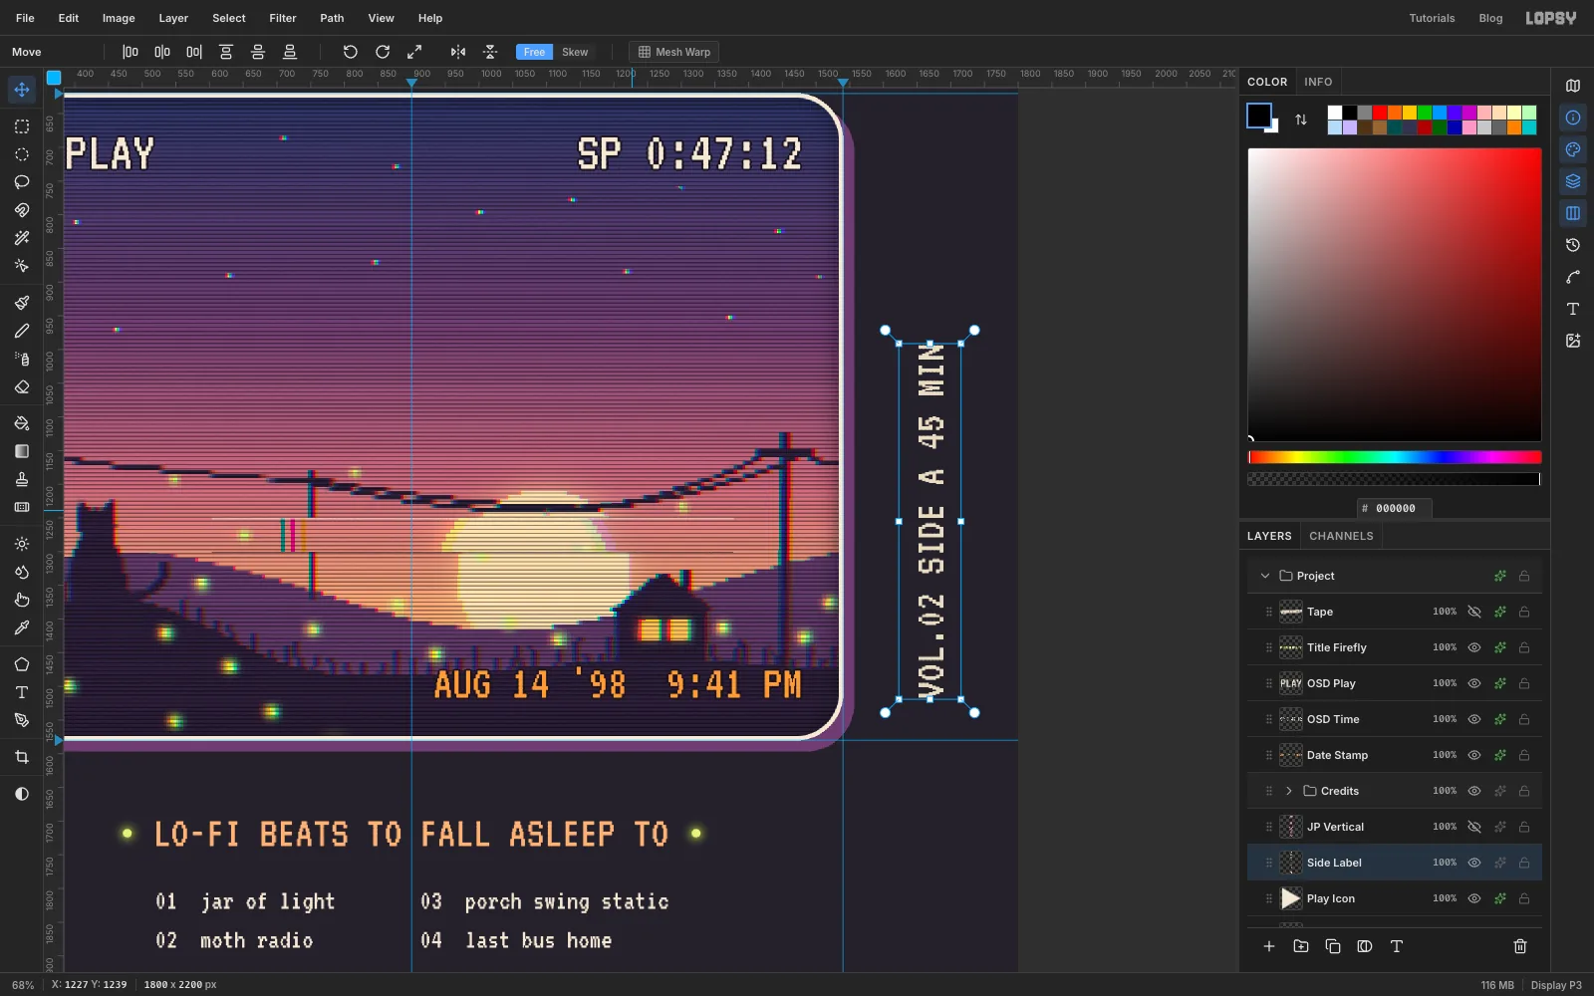Select the Move tool in toolbox
This screenshot has height=996, width=1594.
[x=22, y=90]
